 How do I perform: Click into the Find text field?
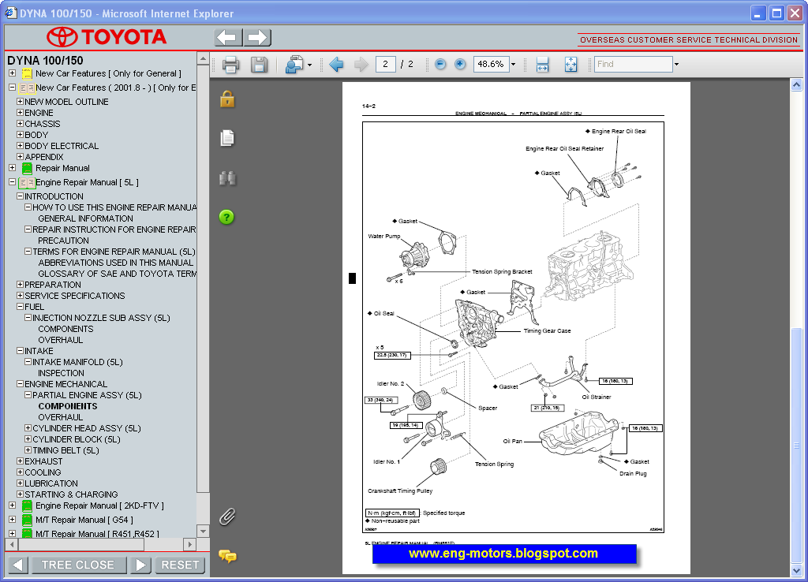[634, 65]
